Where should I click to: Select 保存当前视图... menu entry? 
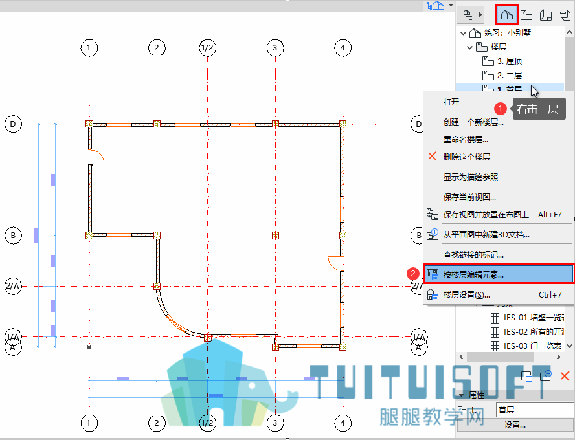469,197
